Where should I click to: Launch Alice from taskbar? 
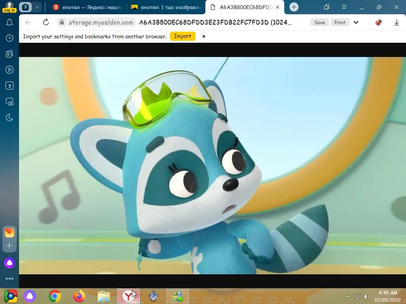30,296
